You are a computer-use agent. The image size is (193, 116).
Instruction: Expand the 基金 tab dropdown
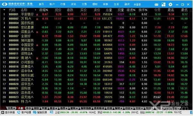(x=56, y=108)
